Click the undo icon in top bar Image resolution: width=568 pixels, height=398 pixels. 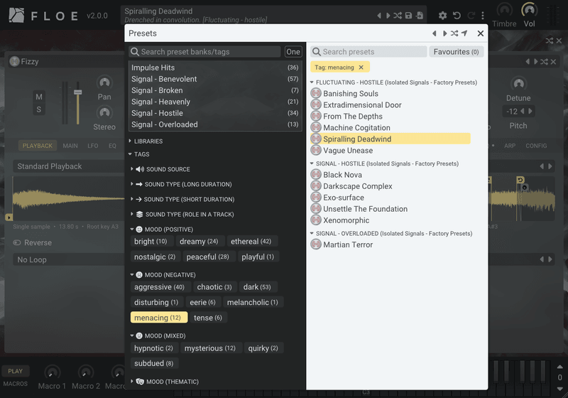coord(457,16)
